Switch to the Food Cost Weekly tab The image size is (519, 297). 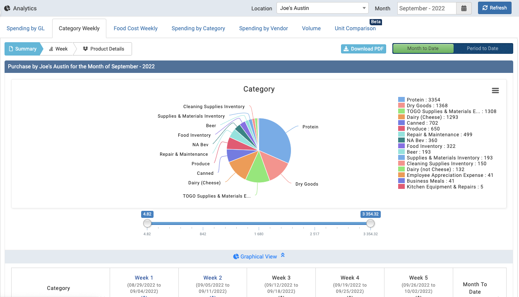135,28
